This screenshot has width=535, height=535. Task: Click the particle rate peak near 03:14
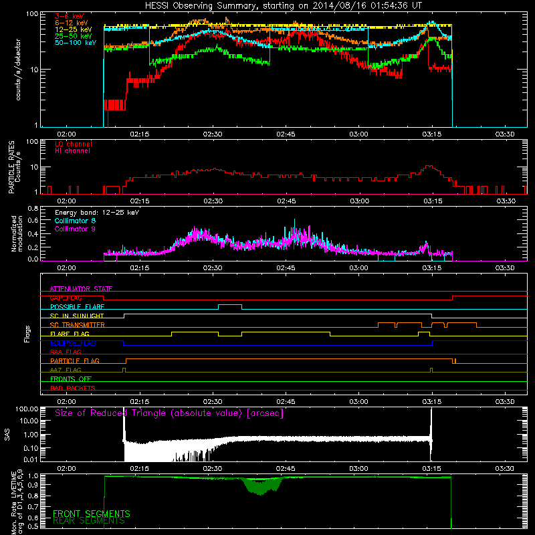(x=429, y=166)
